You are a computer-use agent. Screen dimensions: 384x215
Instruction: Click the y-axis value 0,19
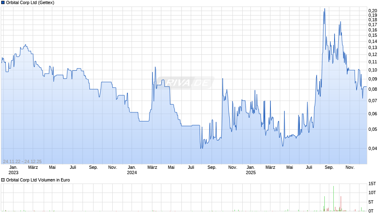tap(373, 15)
